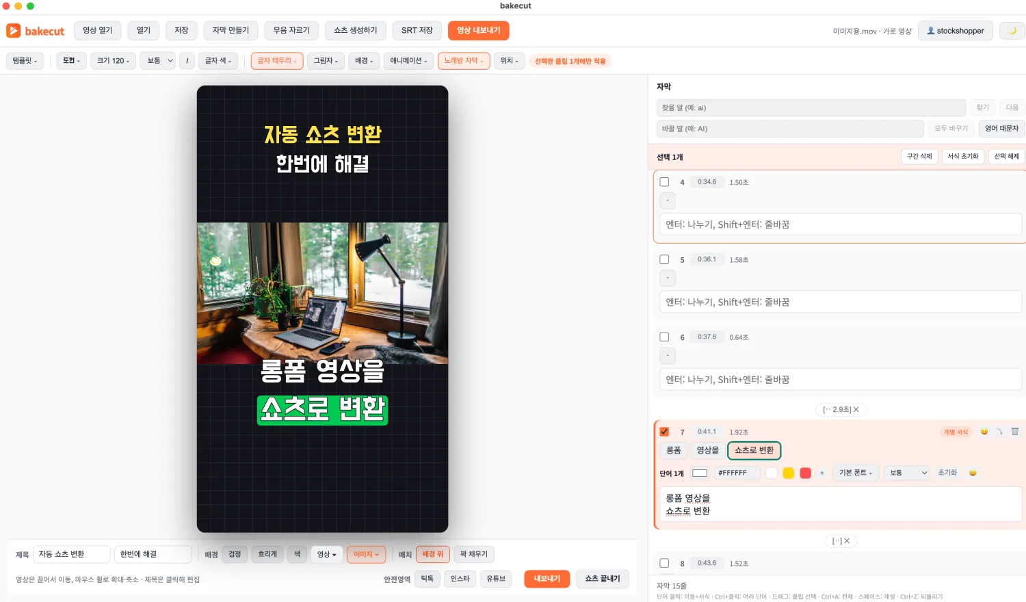The width and height of the screenshot is (1026, 602).
Task: Open the 템플릿 dropdown
Action: pos(25,61)
